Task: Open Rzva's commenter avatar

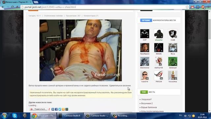Action: pos(173,48)
